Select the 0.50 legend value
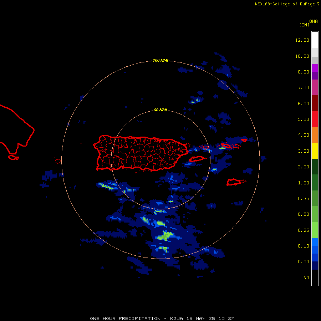321x321 pixels. 303,214
